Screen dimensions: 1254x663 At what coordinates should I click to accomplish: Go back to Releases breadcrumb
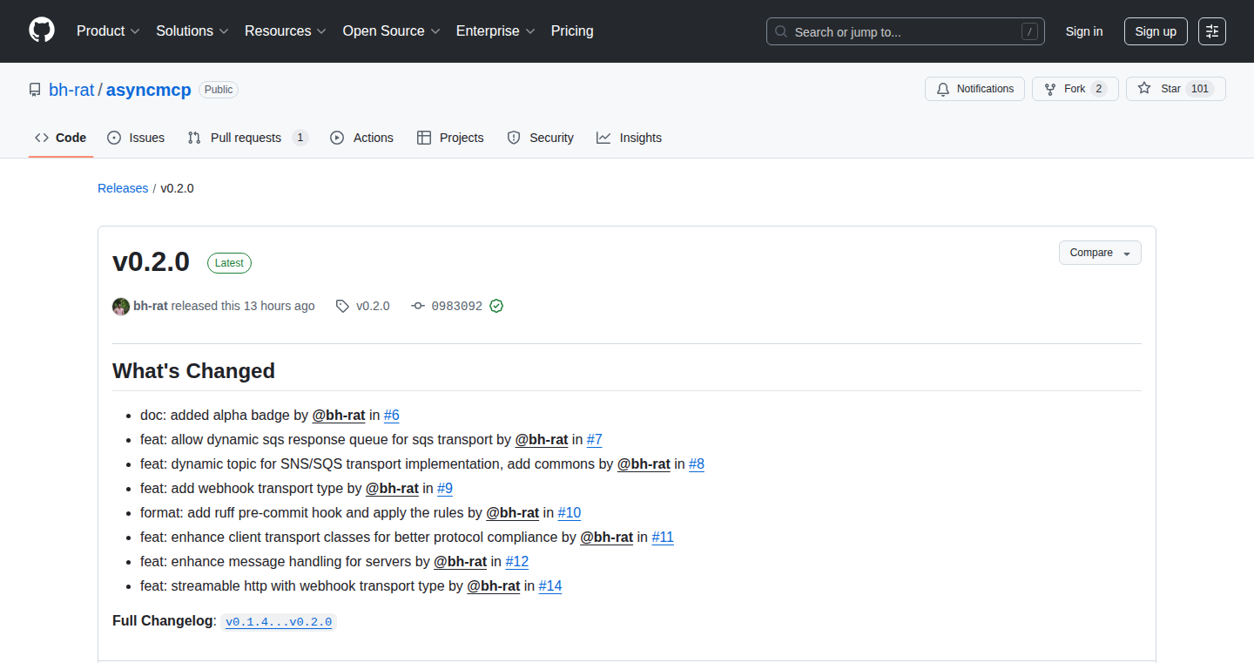coord(123,188)
